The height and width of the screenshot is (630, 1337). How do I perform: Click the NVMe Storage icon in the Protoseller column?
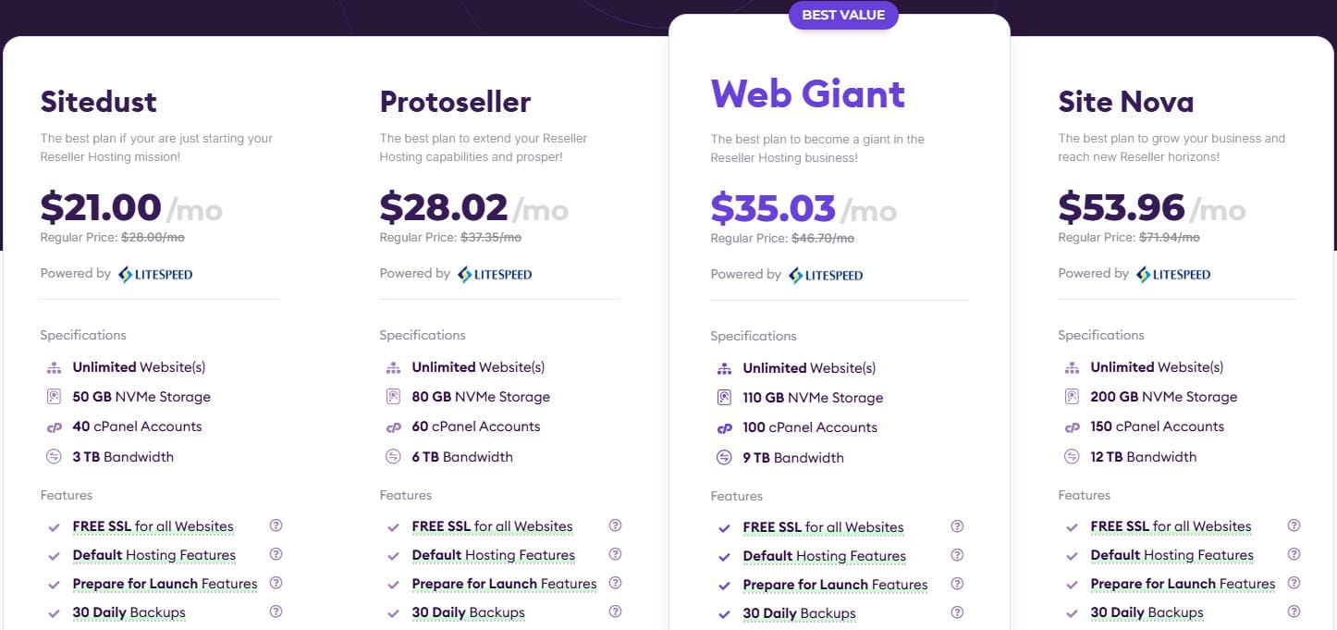pos(392,396)
